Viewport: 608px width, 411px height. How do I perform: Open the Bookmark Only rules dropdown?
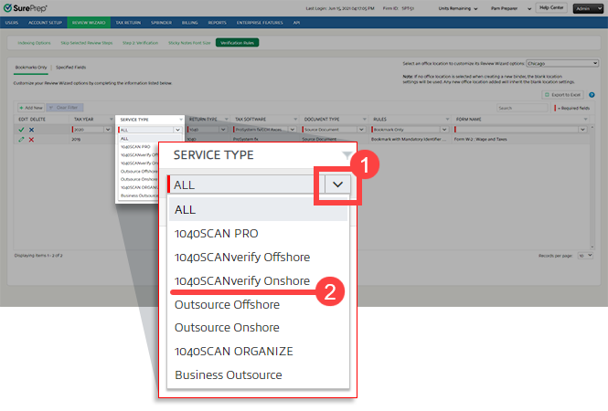click(444, 130)
